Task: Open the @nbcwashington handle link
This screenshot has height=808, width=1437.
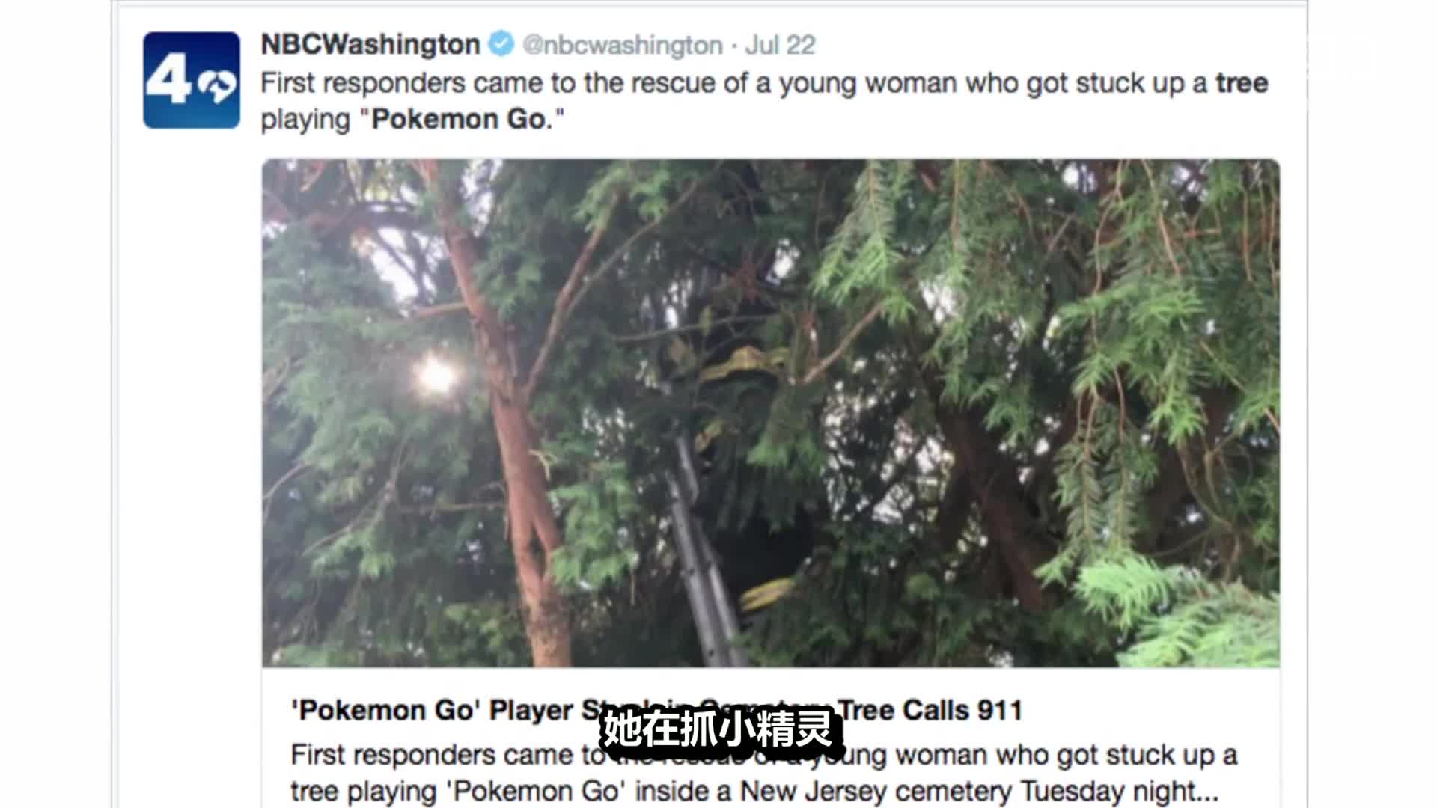Action: (x=623, y=46)
